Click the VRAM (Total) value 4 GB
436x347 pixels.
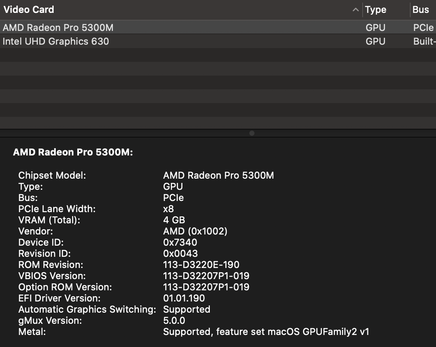pyautogui.click(x=174, y=220)
